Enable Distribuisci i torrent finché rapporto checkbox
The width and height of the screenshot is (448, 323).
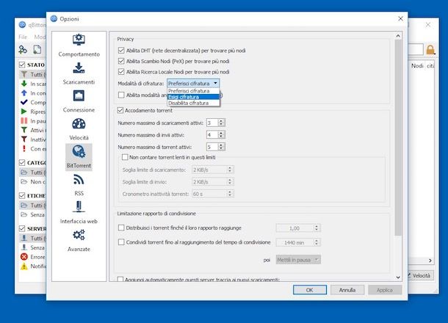121,228
